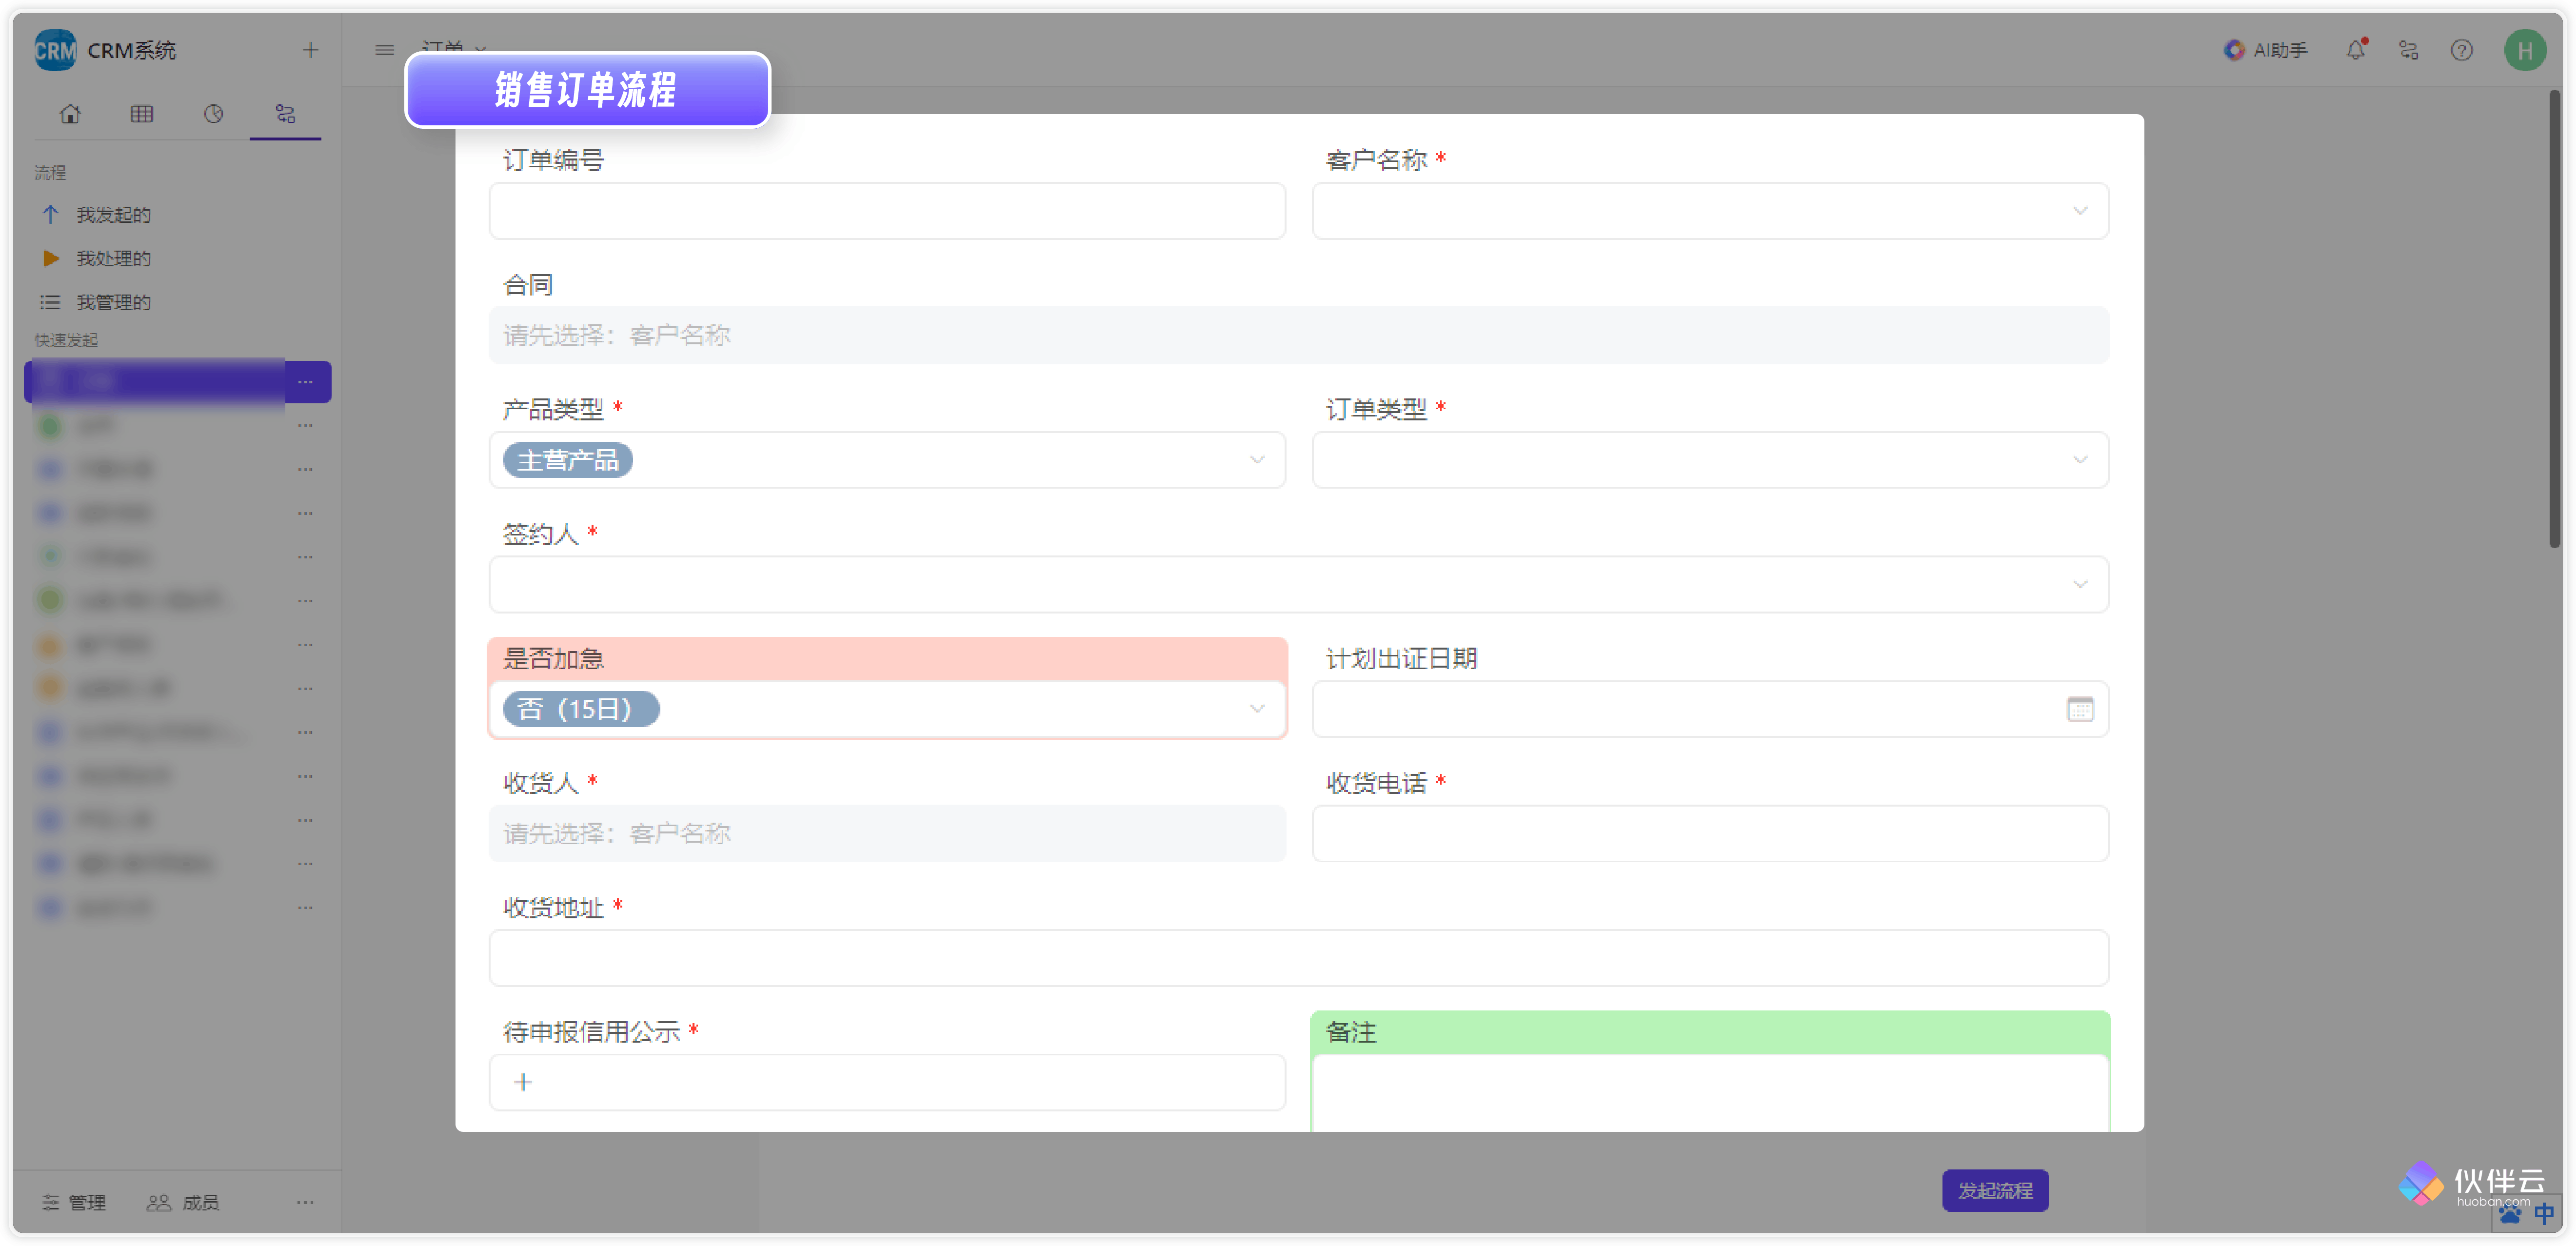The width and height of the screenshot is (2576, 1246).
Task: Open the 计划出证日期 calendar picker
Action: (2080, 709)
